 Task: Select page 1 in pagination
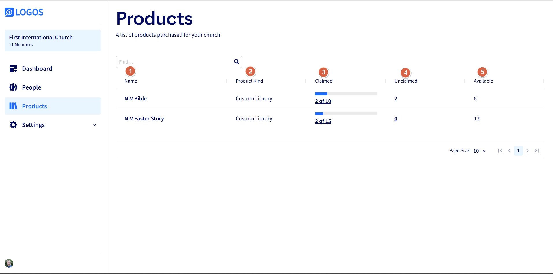[518, 151]
